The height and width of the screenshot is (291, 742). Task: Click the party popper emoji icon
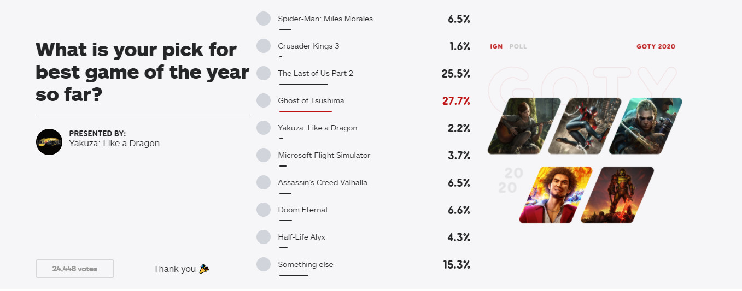(x=205, y=269)
